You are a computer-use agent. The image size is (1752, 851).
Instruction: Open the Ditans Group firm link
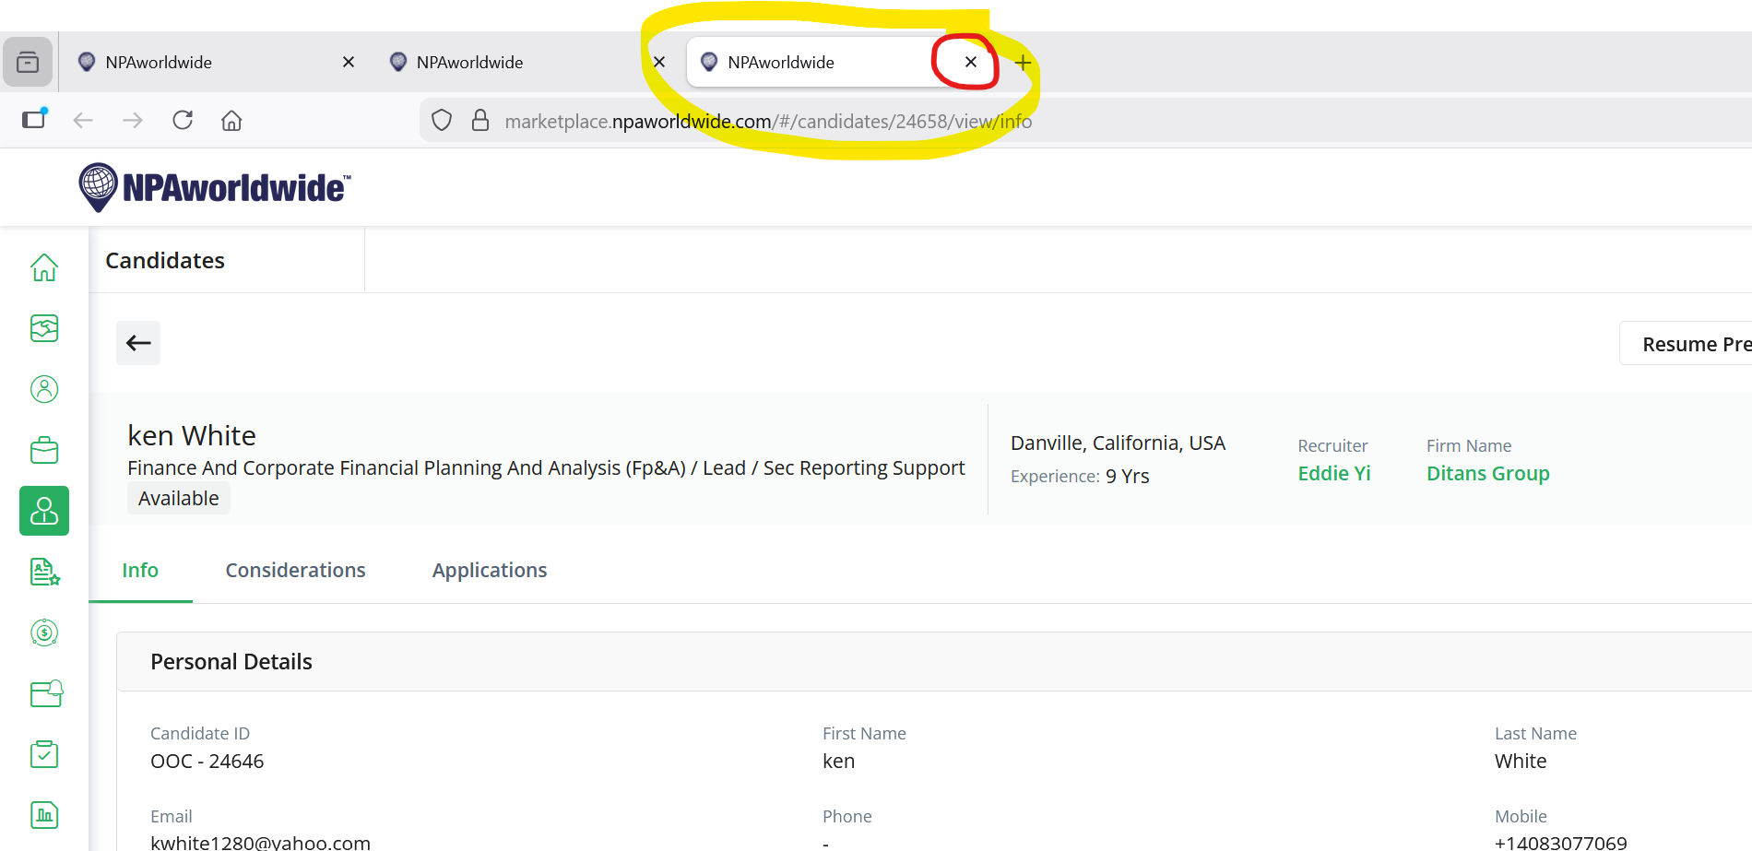1488,474
